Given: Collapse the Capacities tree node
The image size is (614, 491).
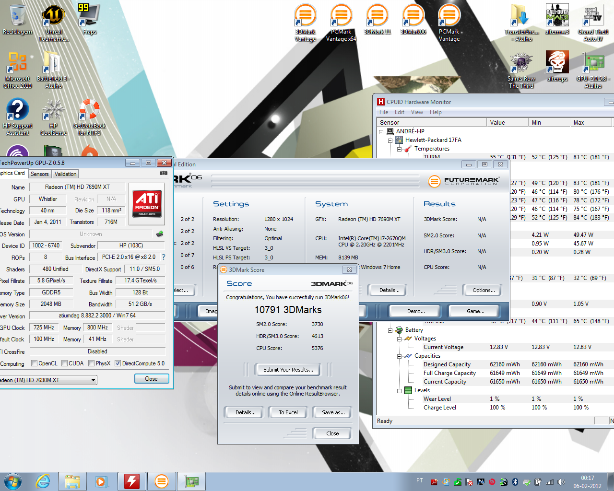Looking at the screenshot, I should (x=399, y=356).
